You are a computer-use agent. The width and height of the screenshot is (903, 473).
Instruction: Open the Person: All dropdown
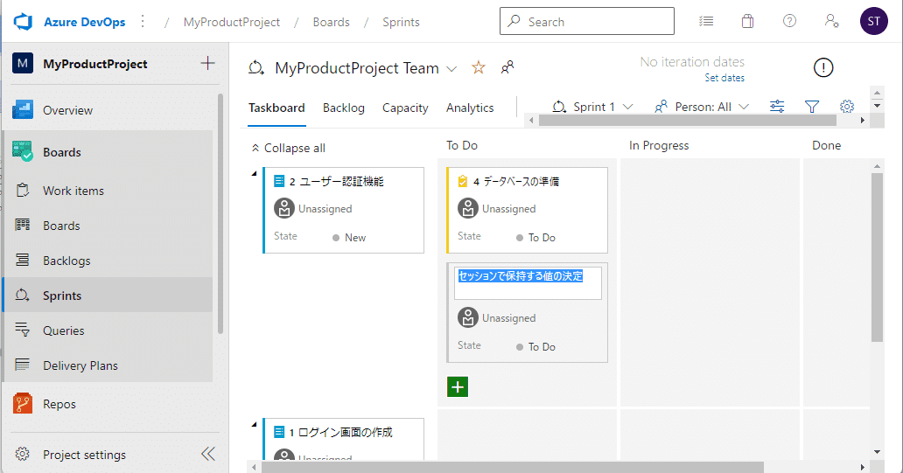coord(702,107)
